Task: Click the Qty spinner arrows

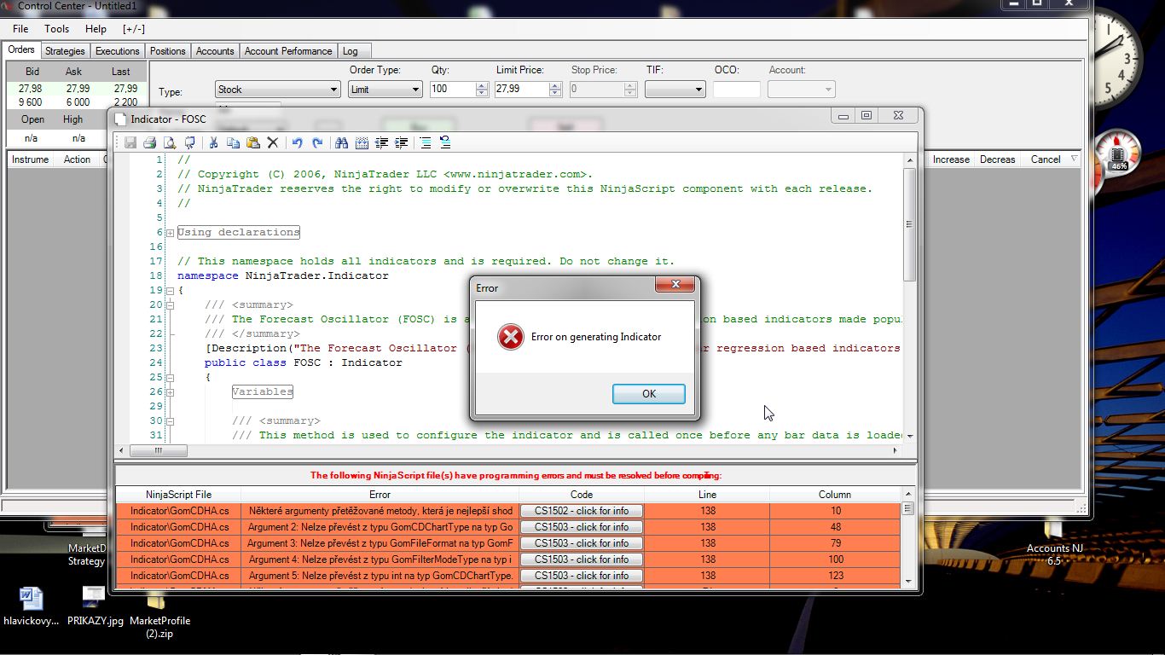Action: (x=482, y=90)
